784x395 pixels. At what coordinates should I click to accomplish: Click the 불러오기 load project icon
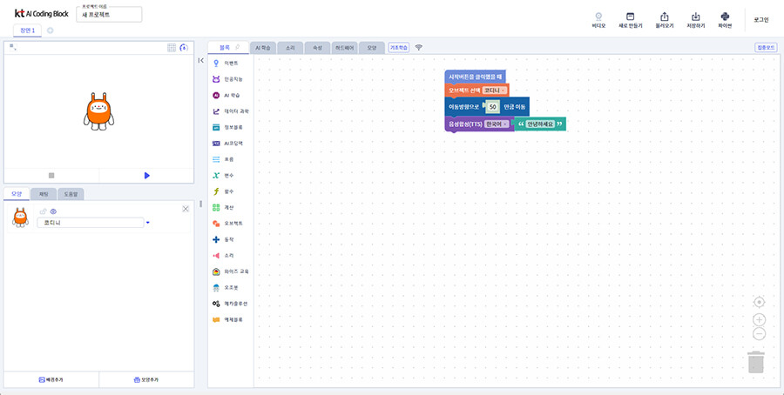click(665, 20)
